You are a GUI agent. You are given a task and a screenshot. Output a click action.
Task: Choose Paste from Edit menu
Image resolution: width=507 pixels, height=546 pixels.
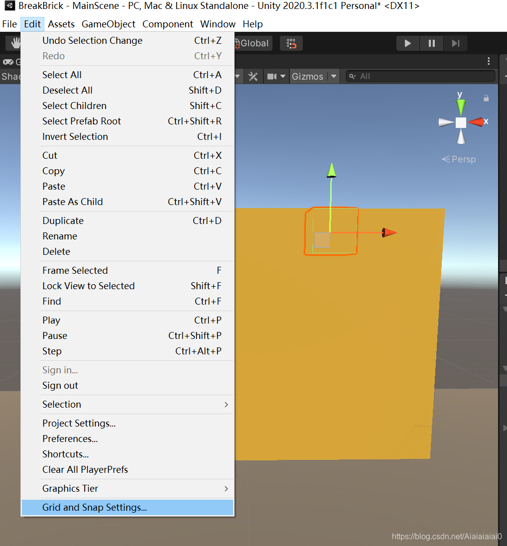click(127, 186)
